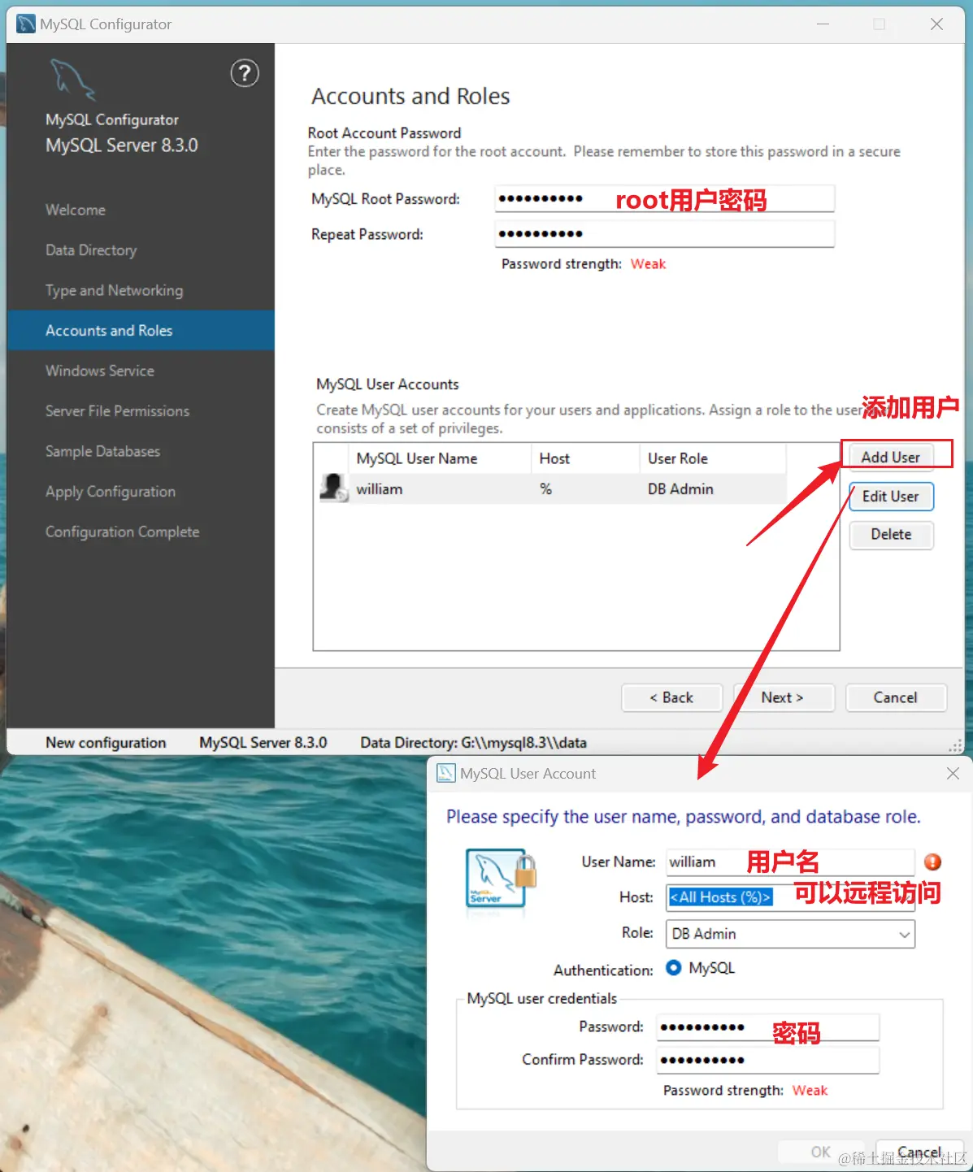
Task: Click OK in the User Account dialog
Action: pos(821,1152)
